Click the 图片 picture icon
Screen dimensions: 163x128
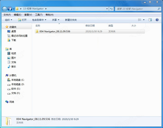click(9, 58)
